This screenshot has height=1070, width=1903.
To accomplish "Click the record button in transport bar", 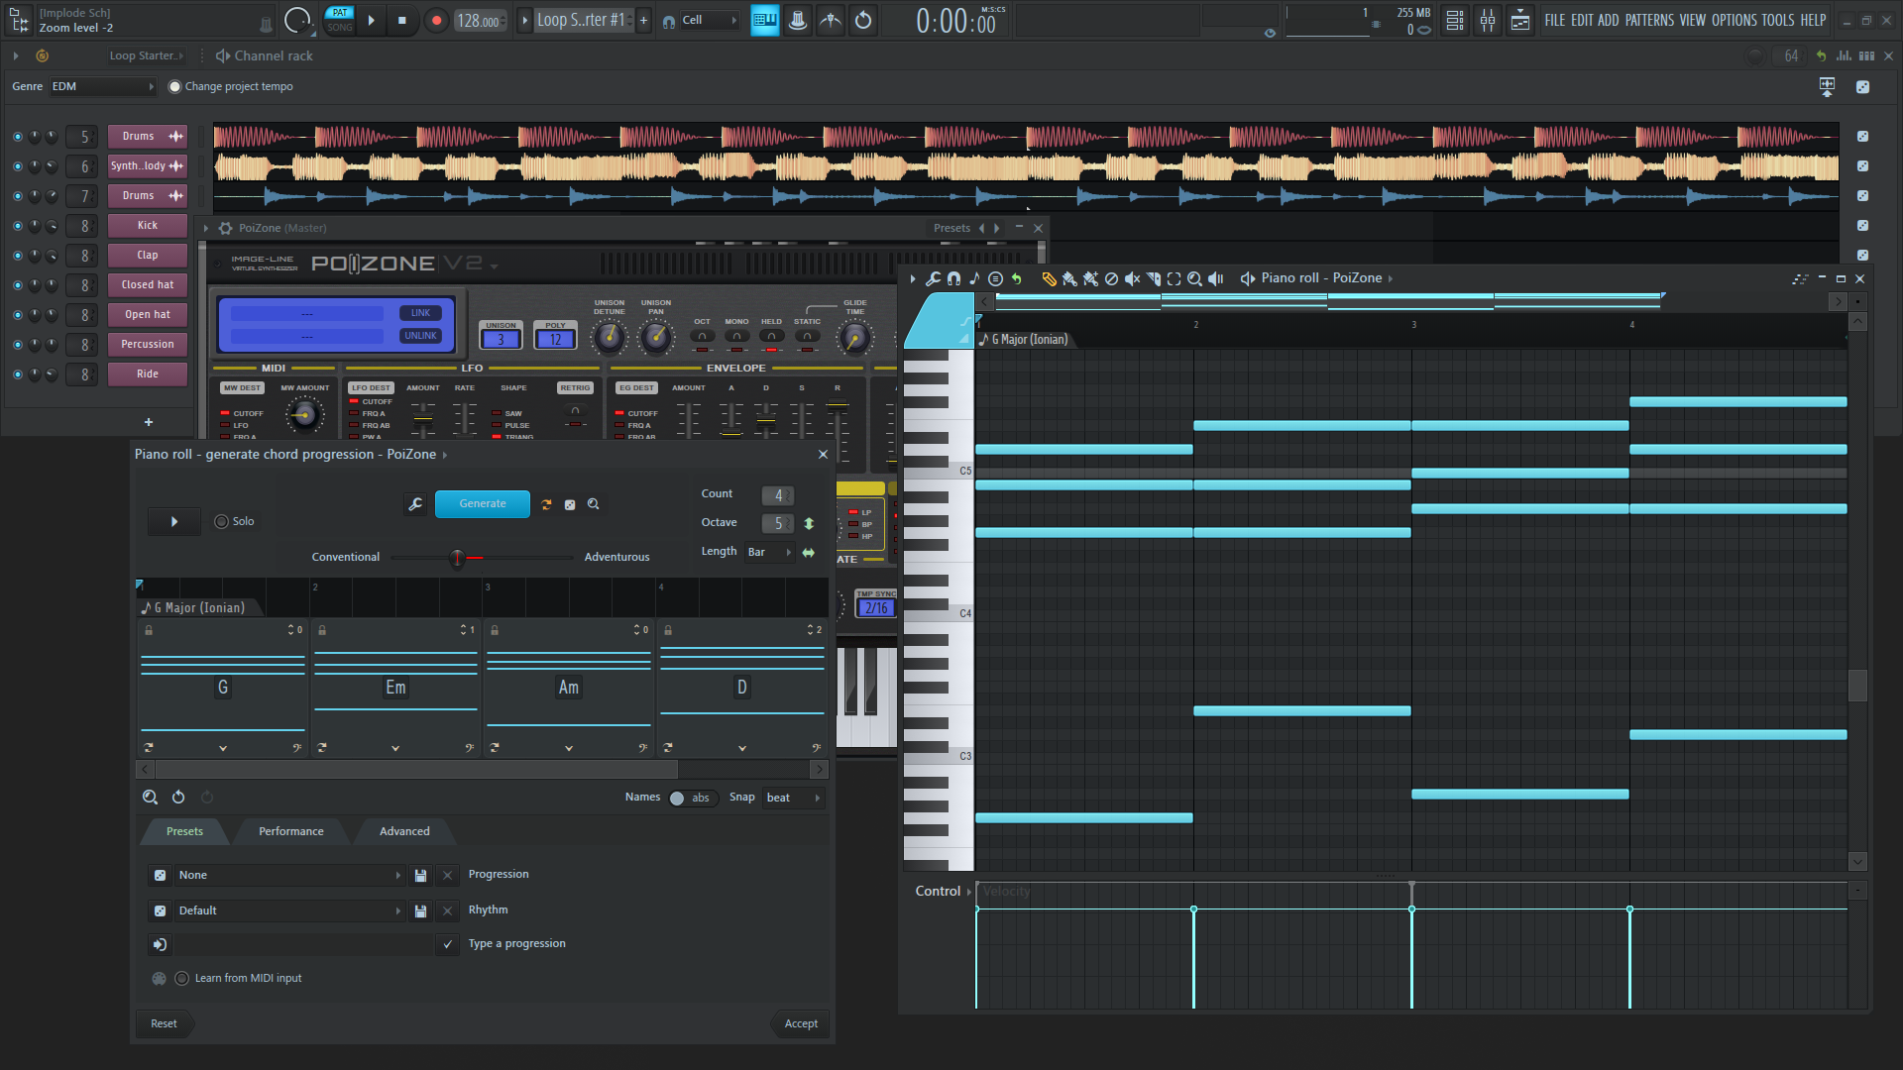I will point(436,20).
